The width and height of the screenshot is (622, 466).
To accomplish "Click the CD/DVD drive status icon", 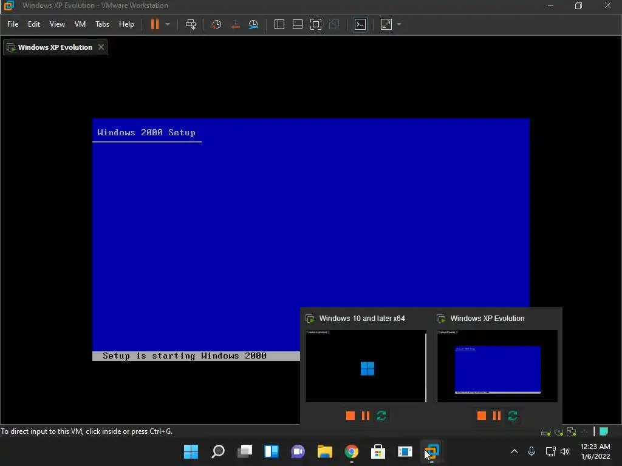I will 559,432.
